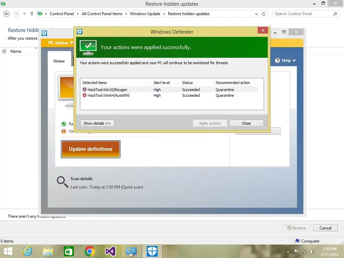The height and width of the screenshot is (258, 344).
Task: Launch Google Chrome from taskbar
Action: (89, 251)
